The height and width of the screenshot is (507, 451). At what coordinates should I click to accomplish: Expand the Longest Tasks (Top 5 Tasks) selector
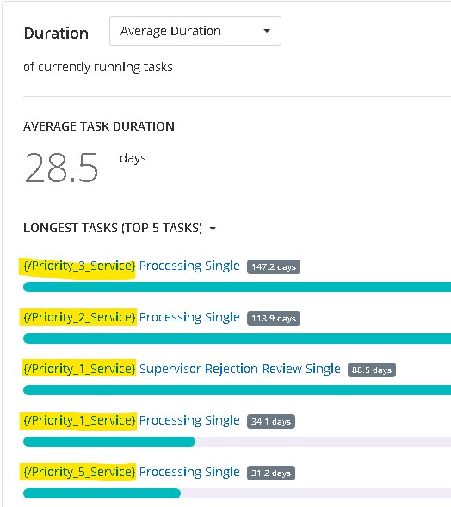(x=119, y=228)
